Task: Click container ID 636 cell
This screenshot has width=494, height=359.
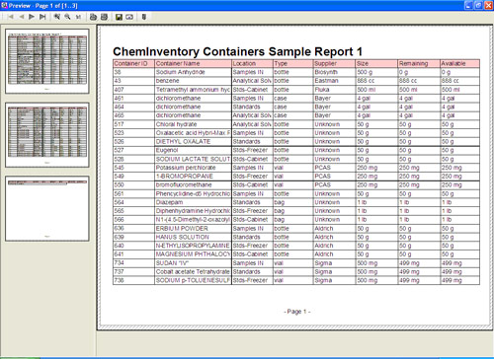Action: (133, 228)
